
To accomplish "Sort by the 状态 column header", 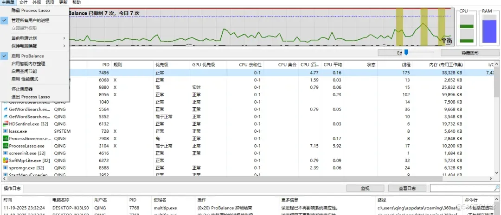I will [361, 65].
